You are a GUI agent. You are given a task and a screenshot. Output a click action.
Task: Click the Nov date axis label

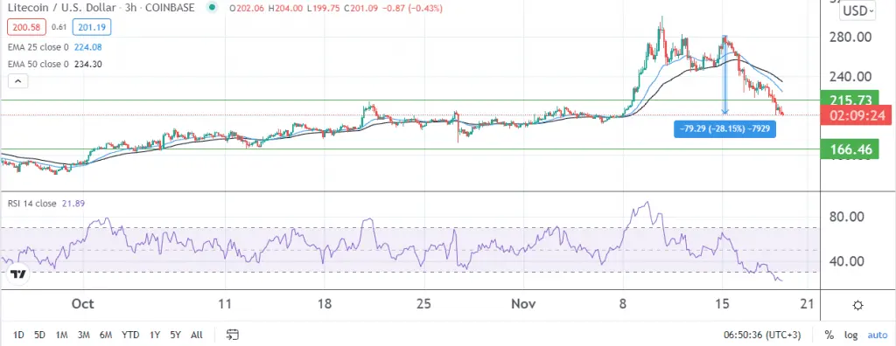pyautogui.click(x=523, y=304)
